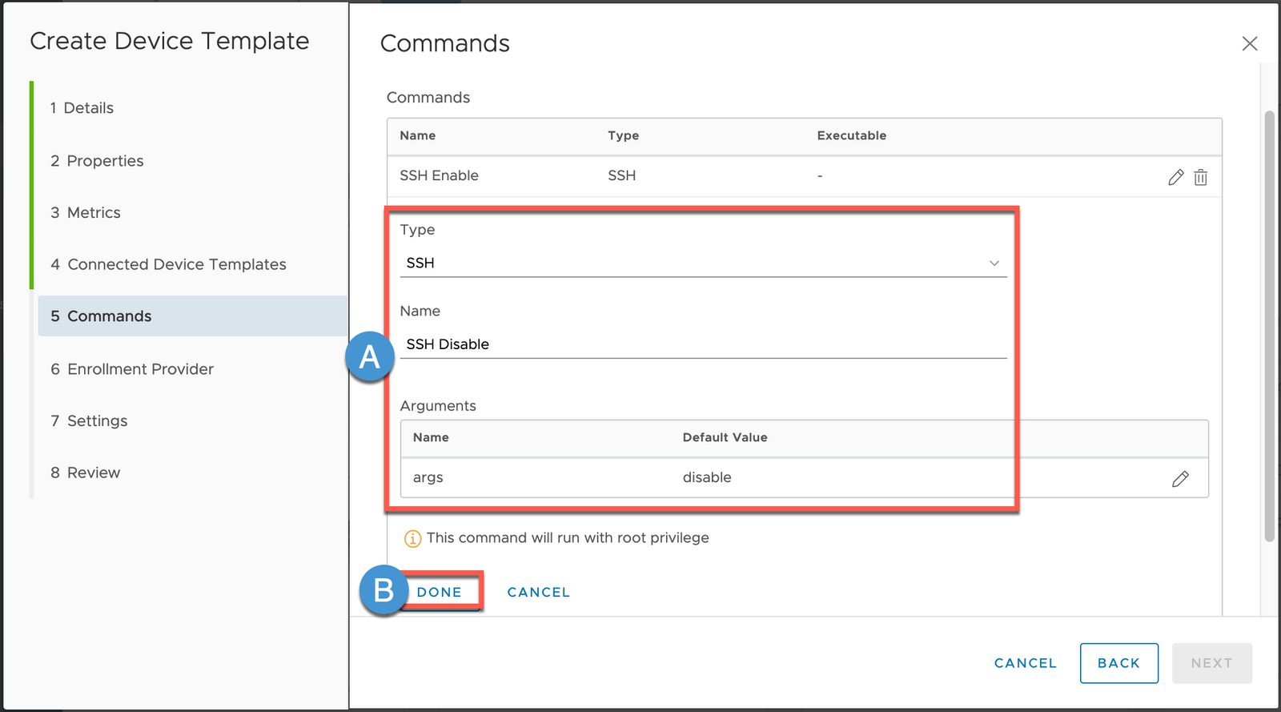The height and width of the screenshot is (712, 1281).
Task: Go to step 4 Connected Device Templates
Action: pos(168,264)
